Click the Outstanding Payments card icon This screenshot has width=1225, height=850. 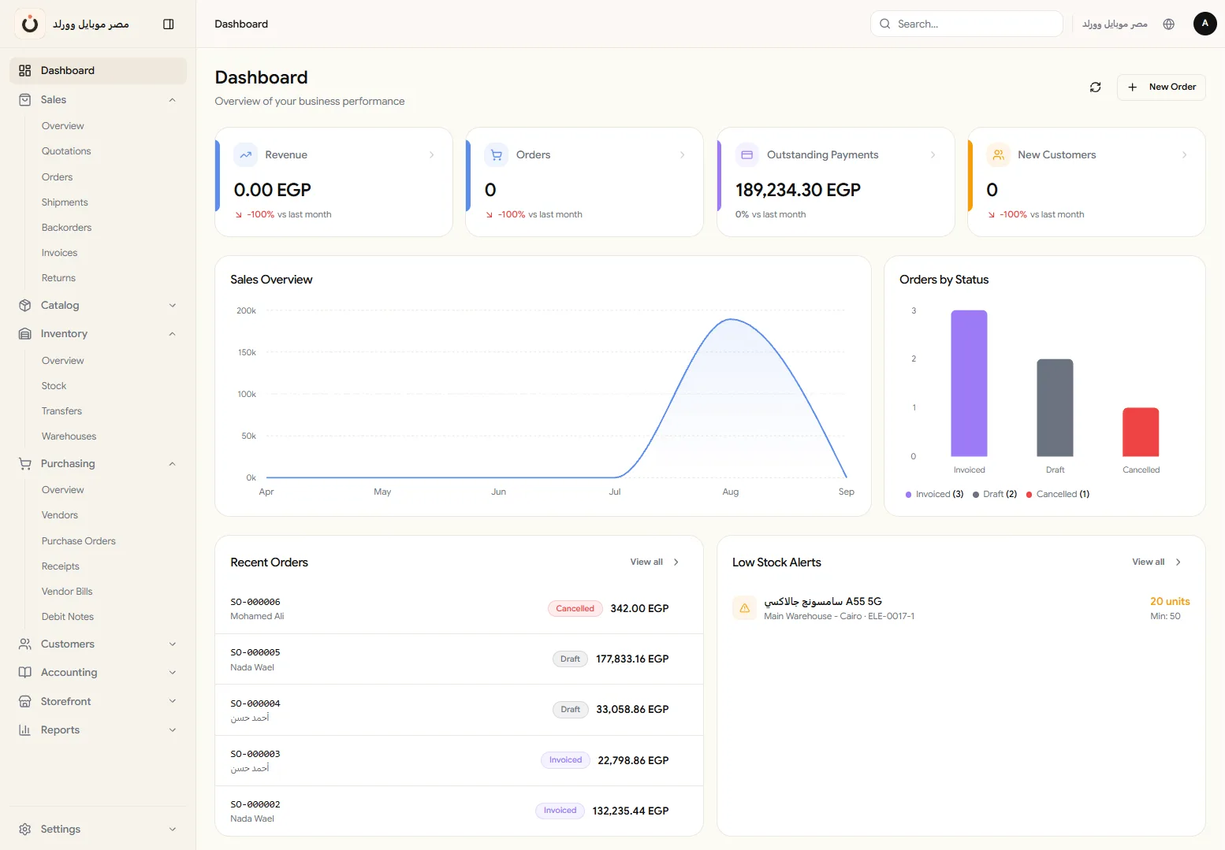tap(747, 155)
